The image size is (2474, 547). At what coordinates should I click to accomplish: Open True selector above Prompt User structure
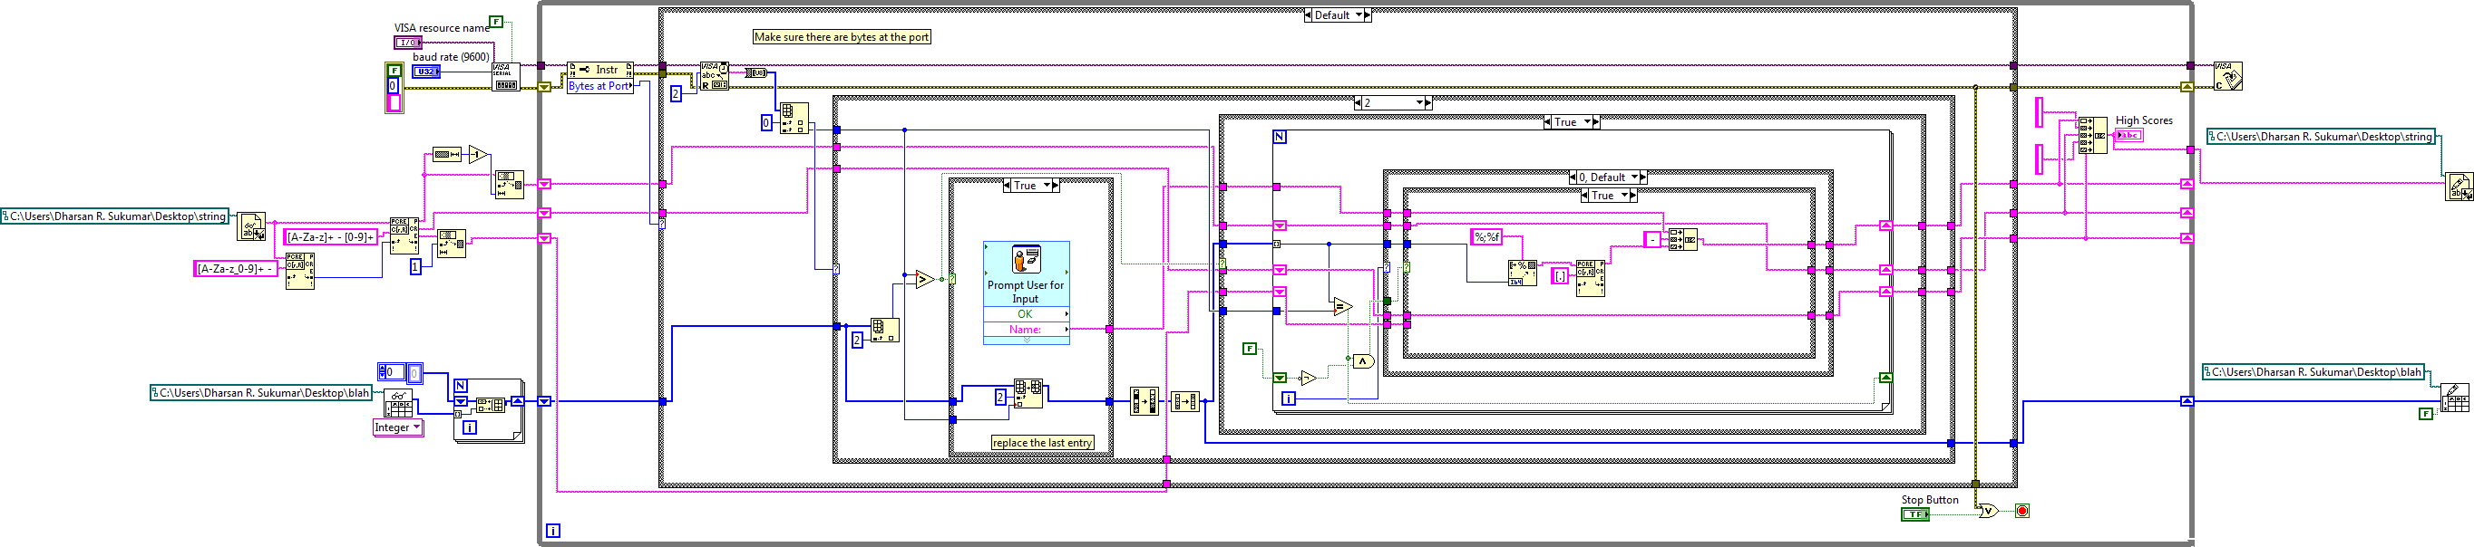pyautogui.click(x=1030, y=186)
